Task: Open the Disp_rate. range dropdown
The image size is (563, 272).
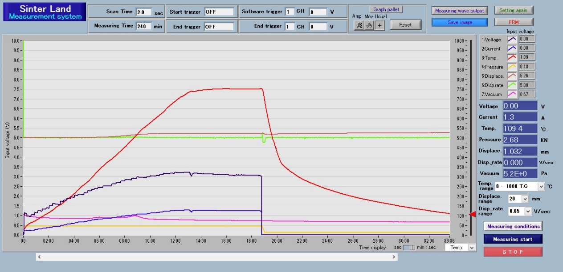Action: [x=528, y=212]
